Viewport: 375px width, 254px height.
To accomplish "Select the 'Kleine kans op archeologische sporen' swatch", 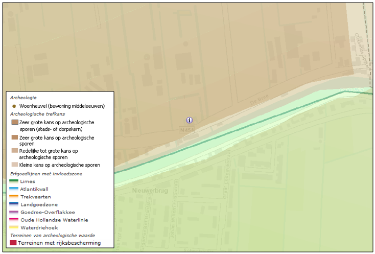I will point(15,165).
